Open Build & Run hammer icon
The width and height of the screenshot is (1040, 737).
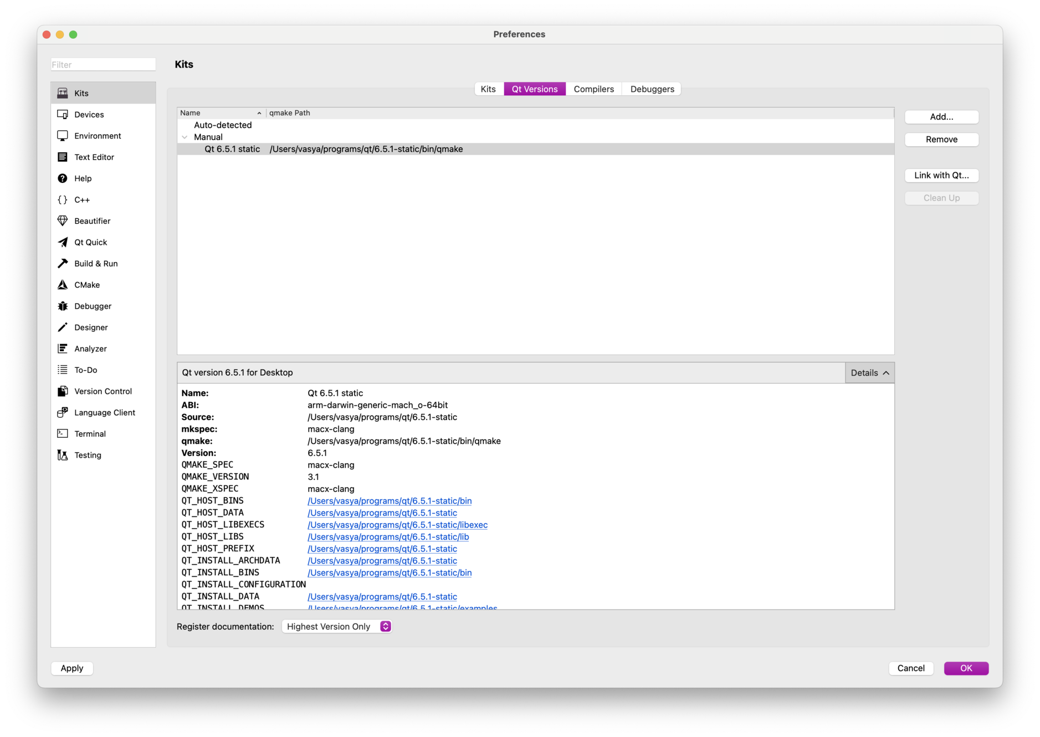coord(63,263)
